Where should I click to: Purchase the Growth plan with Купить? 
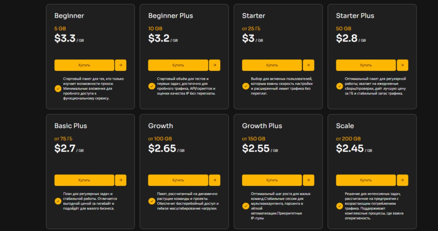[x=178, y=180]
